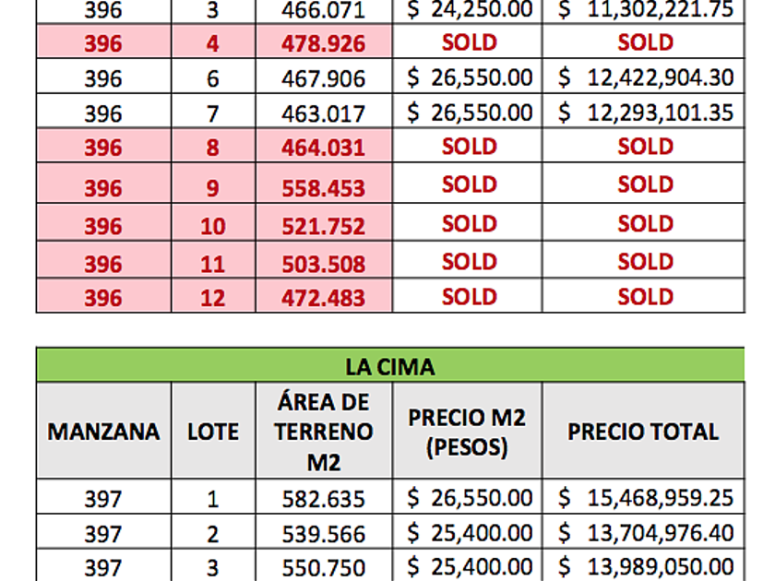Click the $ 12,293,101.35 total cell
Screen dimensions: 775x581
[x=645, y=113]
